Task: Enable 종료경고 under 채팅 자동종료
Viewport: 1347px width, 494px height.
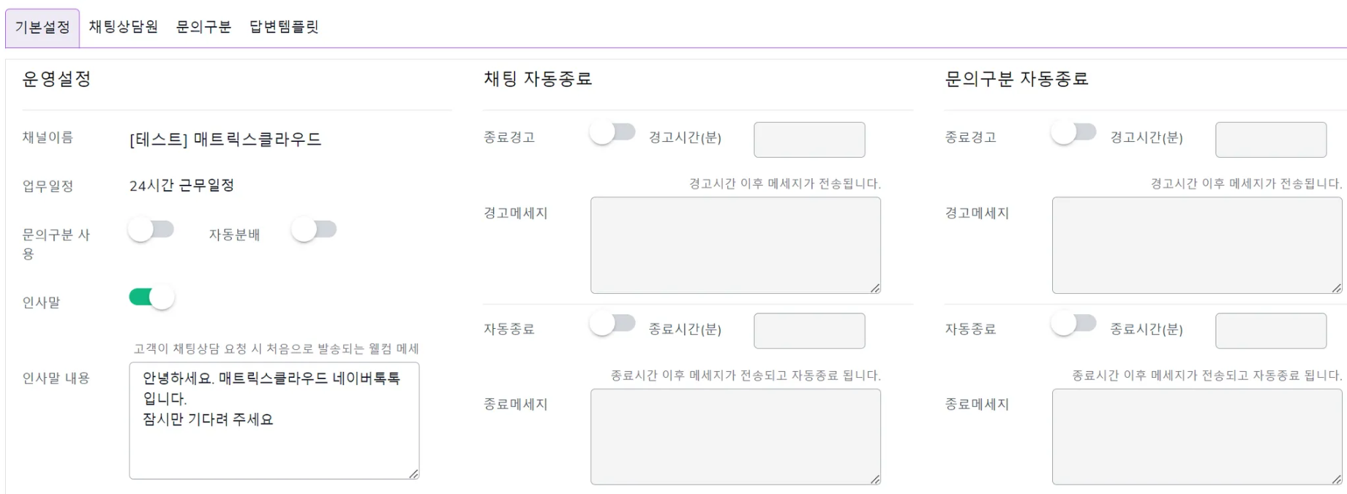Action: (x=612, y=132)
